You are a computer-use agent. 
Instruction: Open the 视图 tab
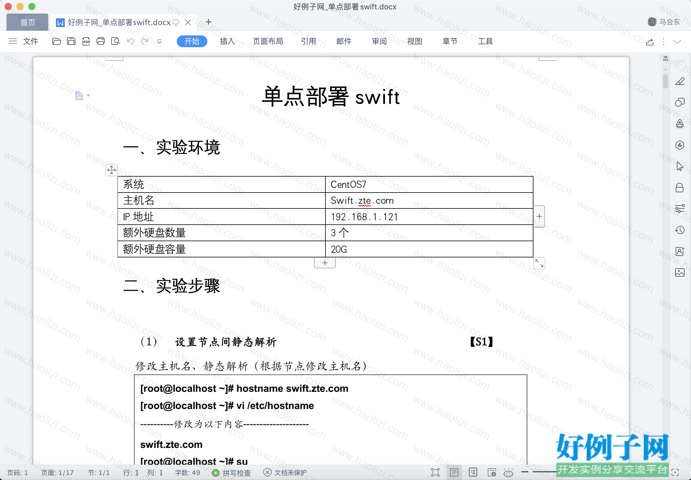[415, 41]
